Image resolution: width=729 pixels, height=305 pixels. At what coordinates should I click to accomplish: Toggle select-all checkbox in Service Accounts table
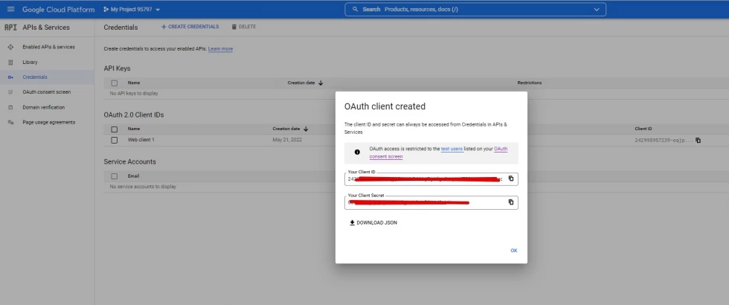[x=115, y=176]
